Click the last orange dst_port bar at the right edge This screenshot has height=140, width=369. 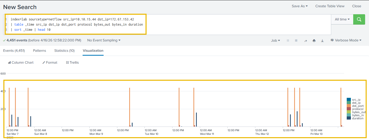tap(341, 107)
